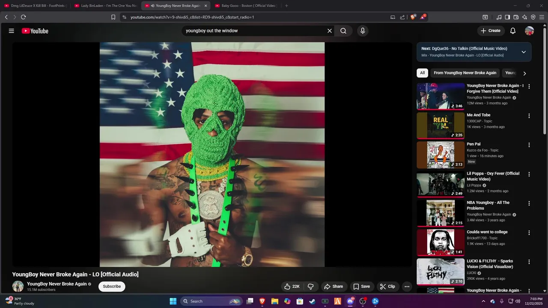Image resolution: width=548 pixels, height=308 pixels.
Task: Open more actions below the video
Action: tap(407, 287)
